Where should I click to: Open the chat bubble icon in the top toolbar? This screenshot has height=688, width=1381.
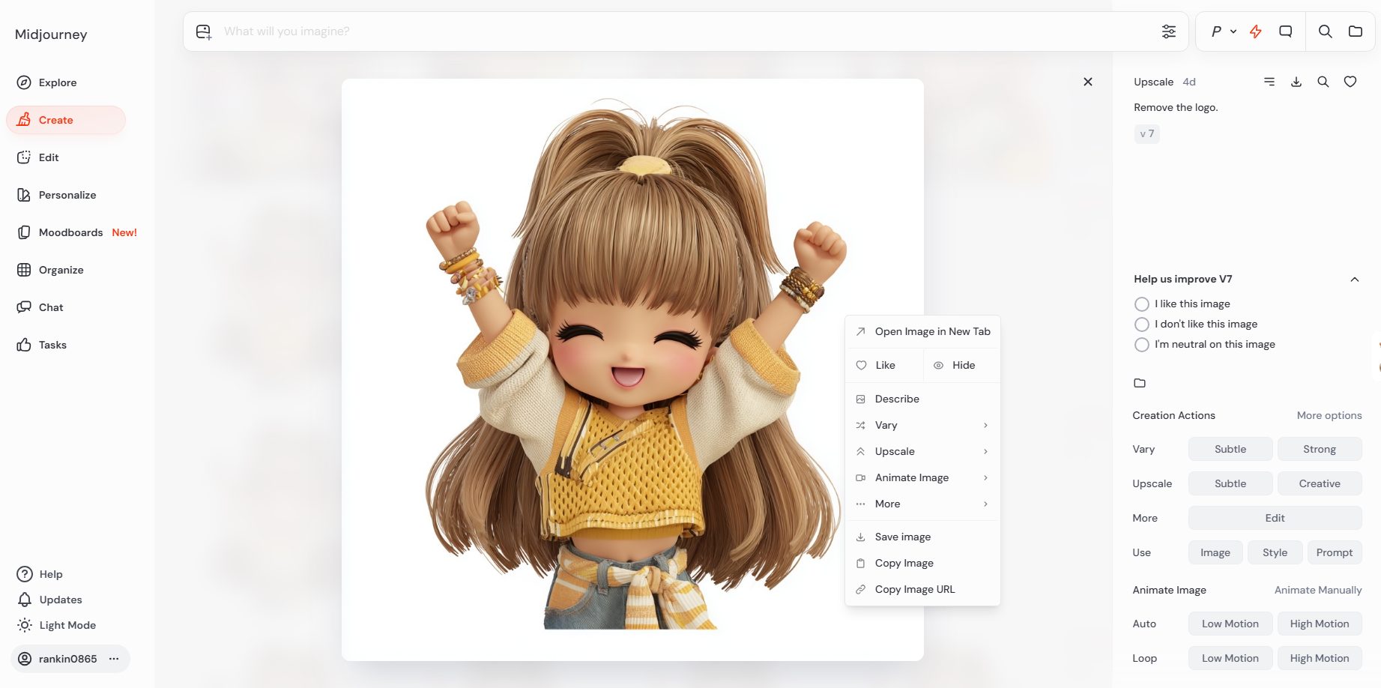(x=1286, y=31)
